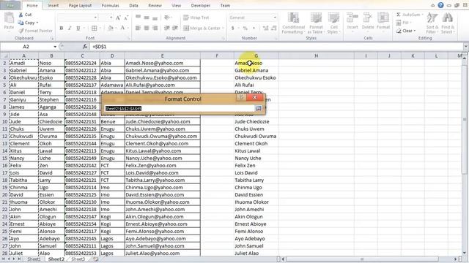Align text right in Alignment group

(155, 28)
